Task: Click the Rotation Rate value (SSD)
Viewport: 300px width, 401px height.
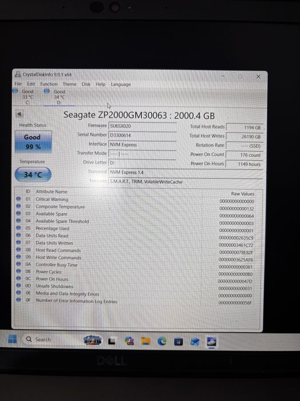Action: (245, 146)
